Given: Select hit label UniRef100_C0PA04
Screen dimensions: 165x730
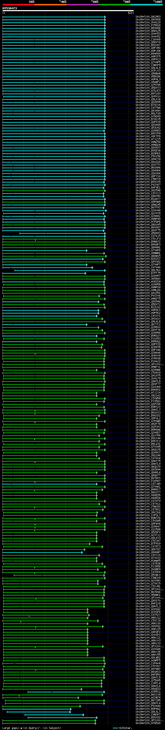Looking at the screenshot, I should tap(148, 663).
